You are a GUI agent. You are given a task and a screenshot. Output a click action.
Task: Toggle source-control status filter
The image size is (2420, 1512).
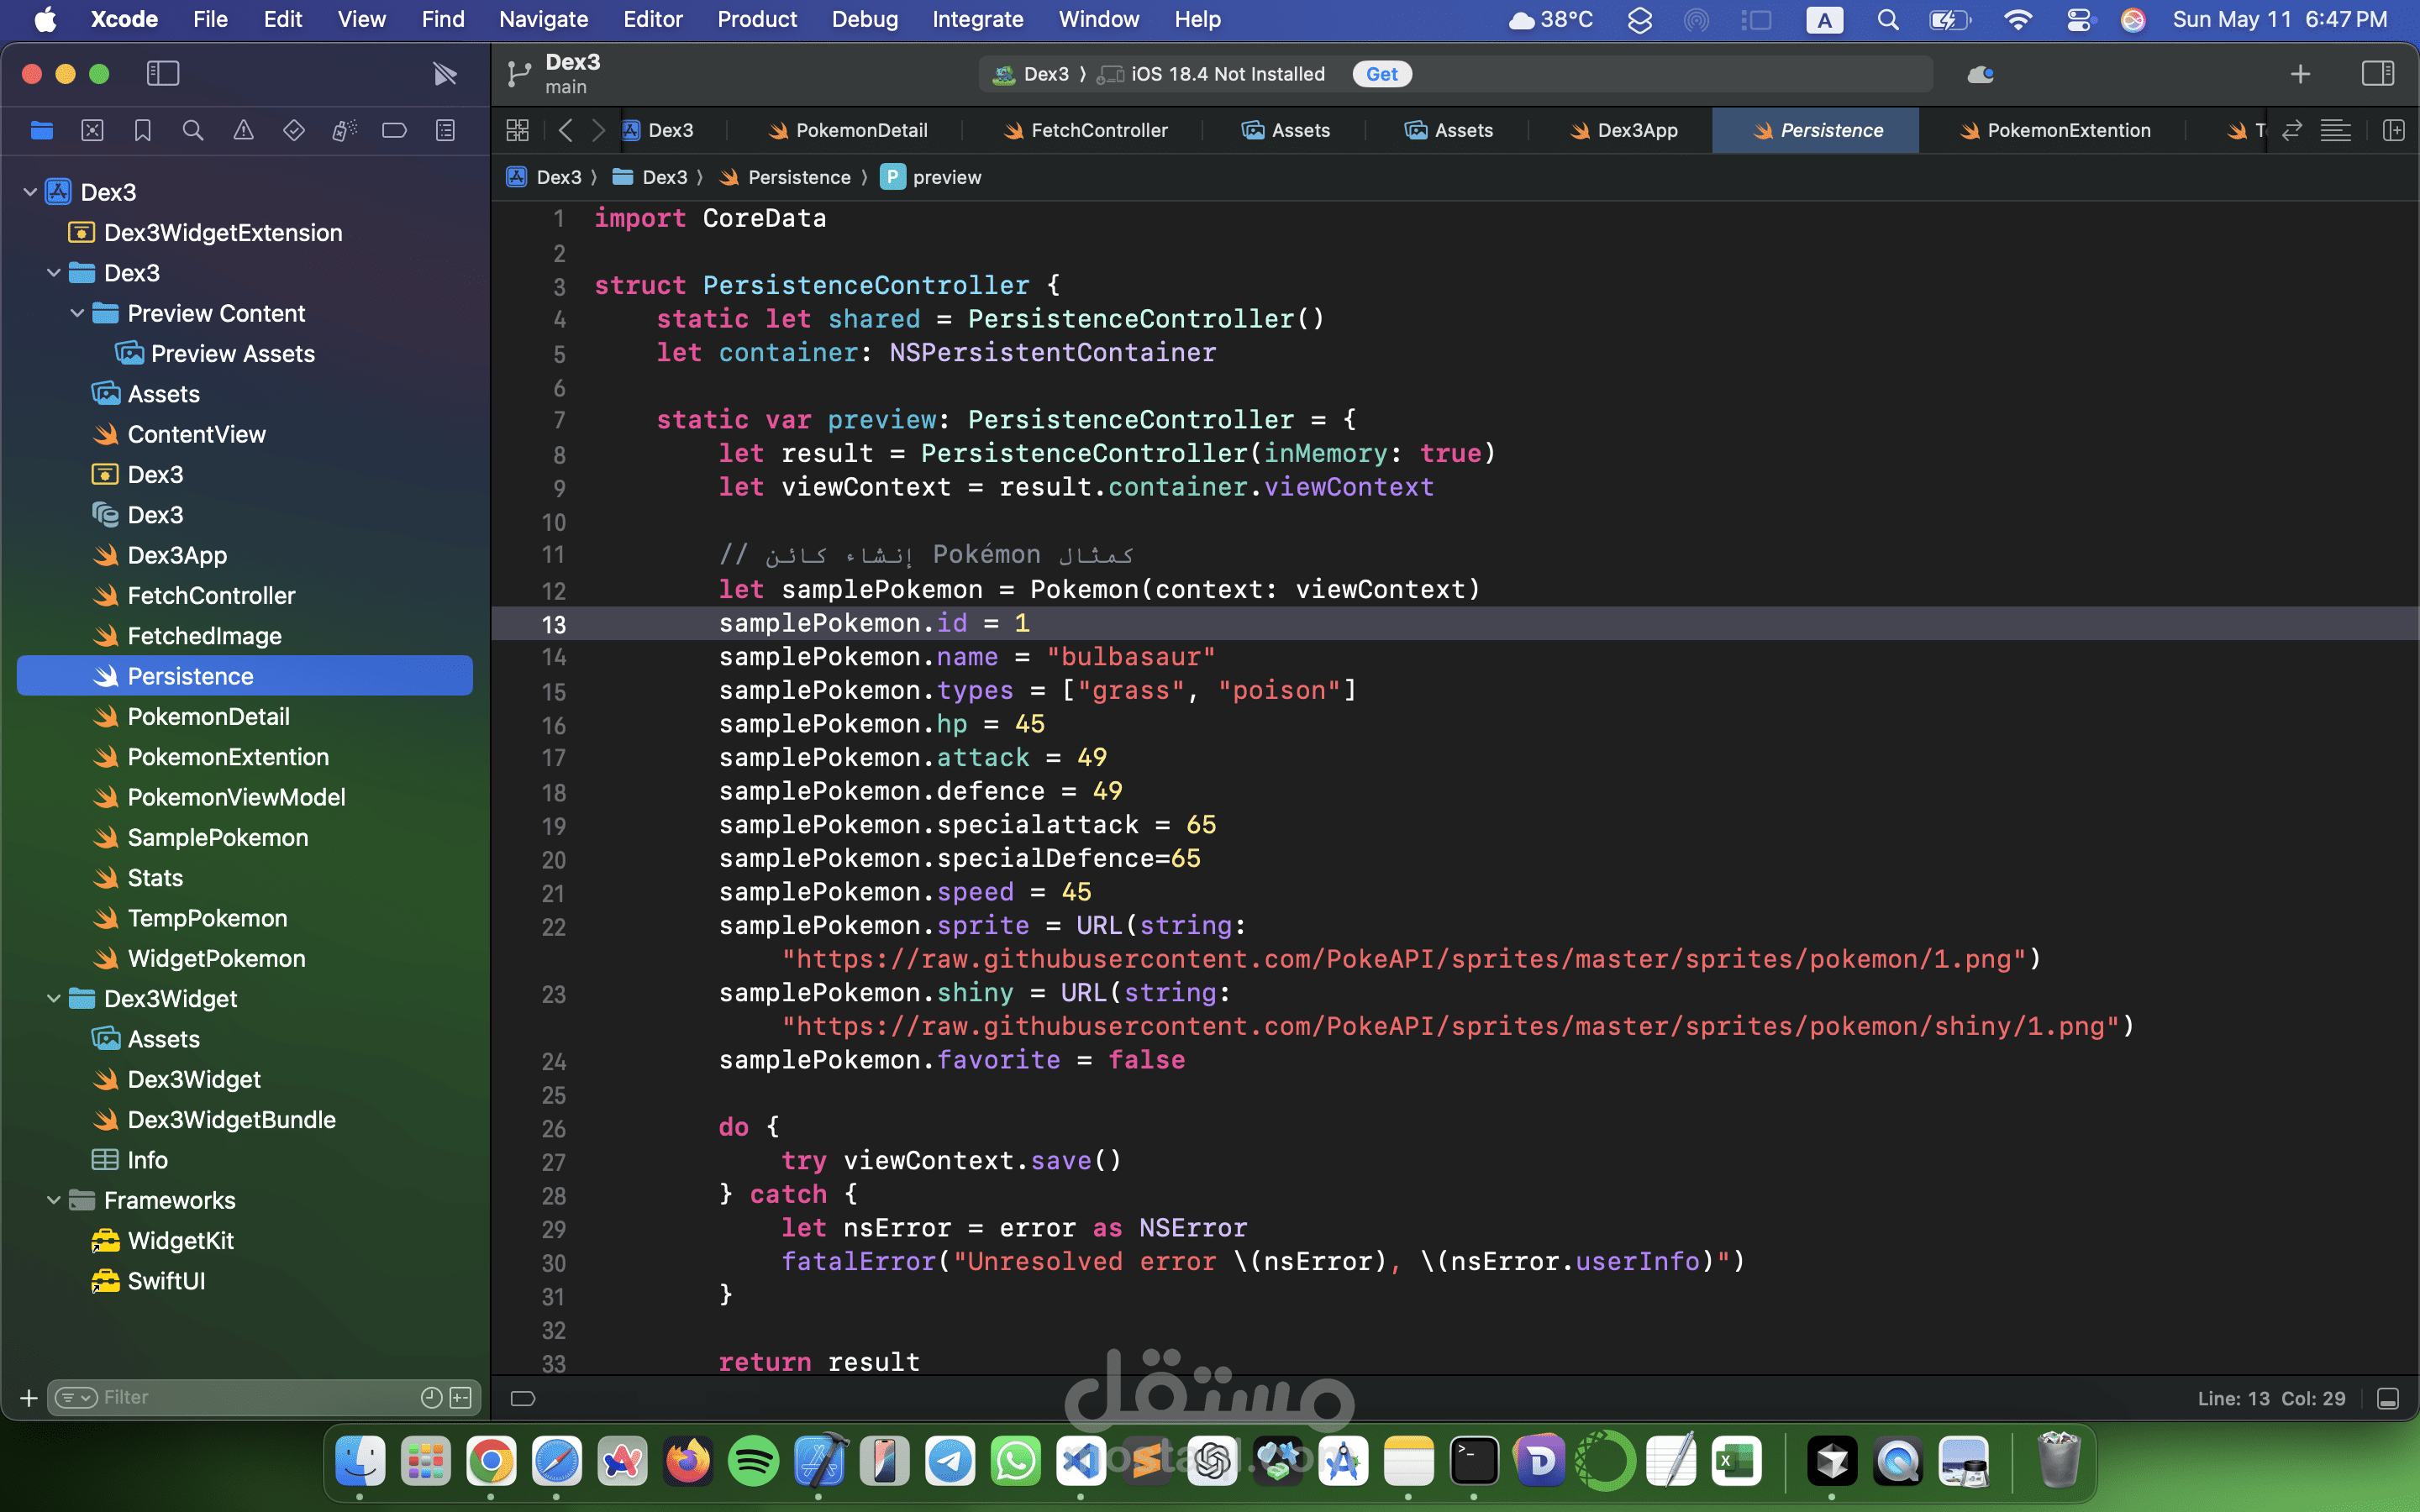click(x=461, y=1397)
